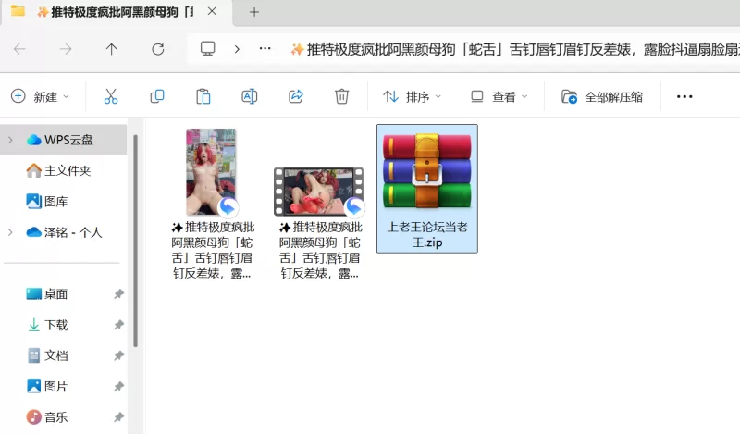
Task: Open the 新建 (New) dropdown
Action: pyautogui.click(x=41, y=96)
